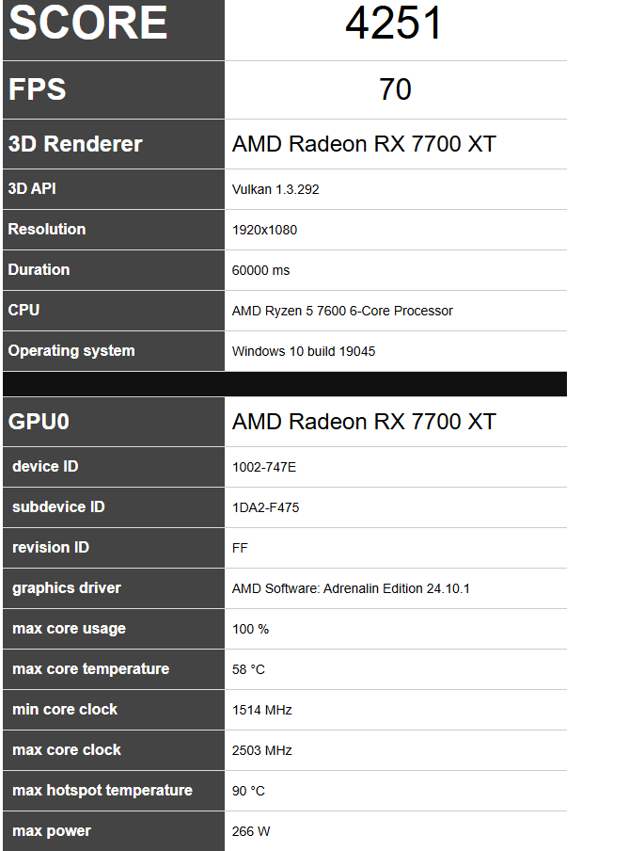Click the 1920x1080 resolution value
Screen dimensions: 629x851
pos(264,230)
